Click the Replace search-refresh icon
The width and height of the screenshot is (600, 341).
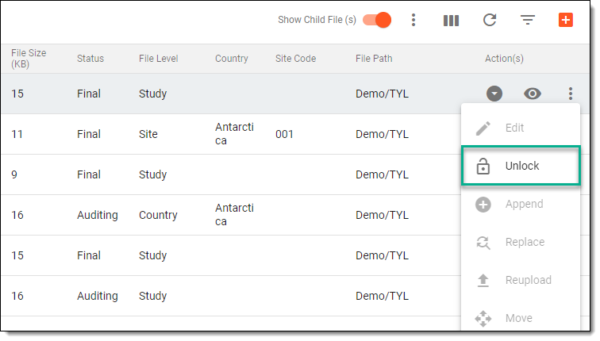click(483, 243)
